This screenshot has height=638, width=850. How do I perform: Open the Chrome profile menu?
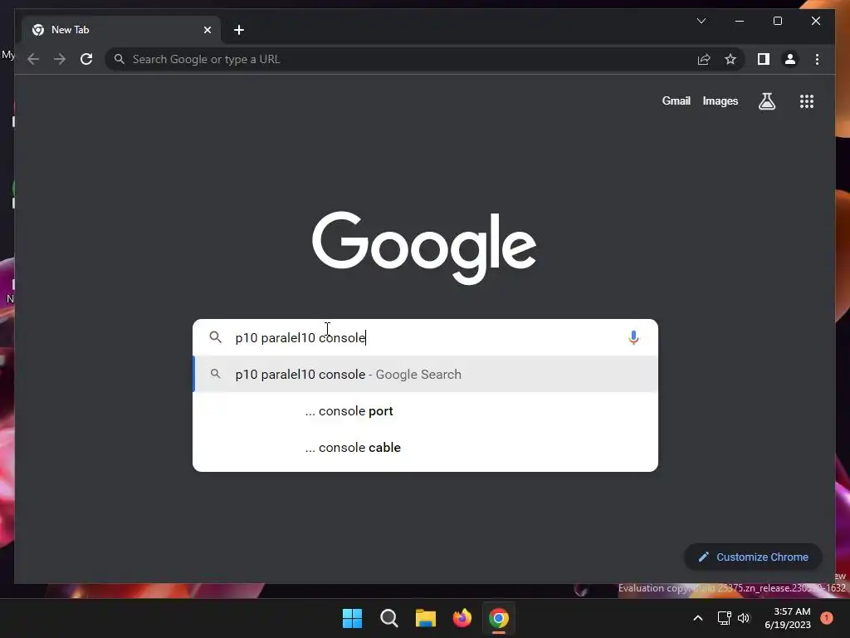coord(790,59)
